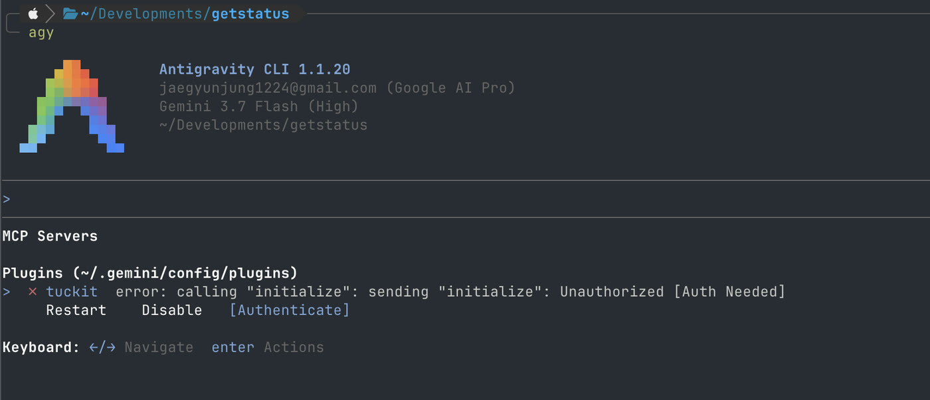Choose the Restart action for tuckit
This screenshot has width=930, height=400.
tap(76, 310)
